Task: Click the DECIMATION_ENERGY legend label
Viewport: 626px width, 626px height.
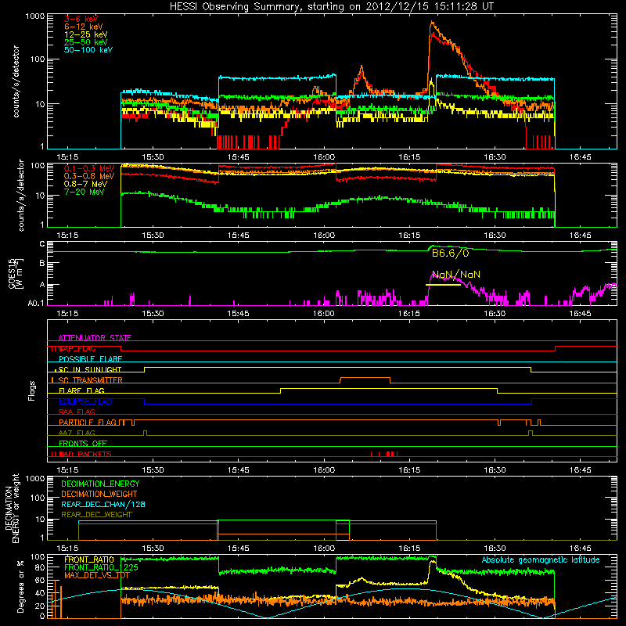Action: 100,484
